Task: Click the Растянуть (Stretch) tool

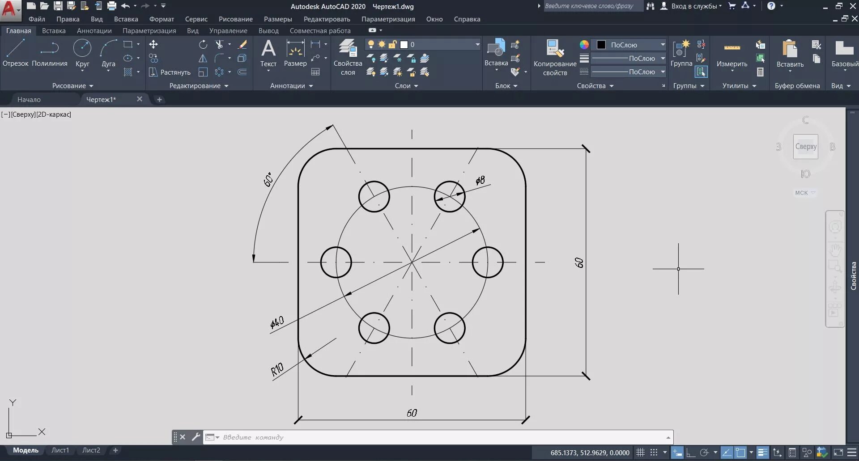Action: (x=170, y=72)
